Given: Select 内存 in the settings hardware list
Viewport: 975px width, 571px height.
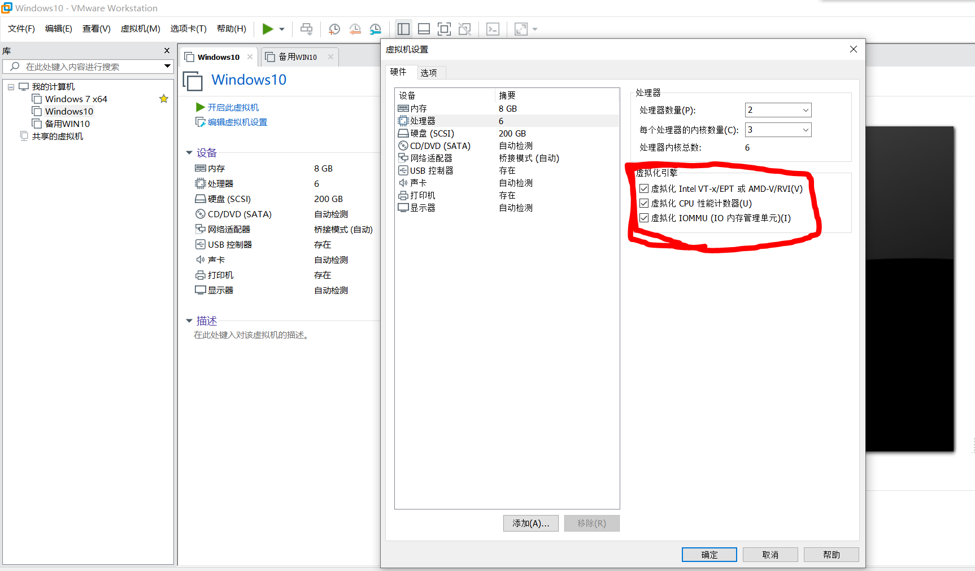Looking at the screenshot, I should pos(507,108).
